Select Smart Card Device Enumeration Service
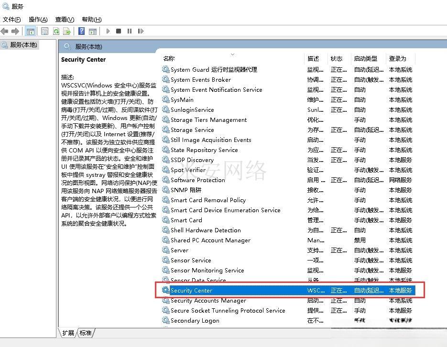The width and height of the screenshot is (447, 347). click(226, 210)
